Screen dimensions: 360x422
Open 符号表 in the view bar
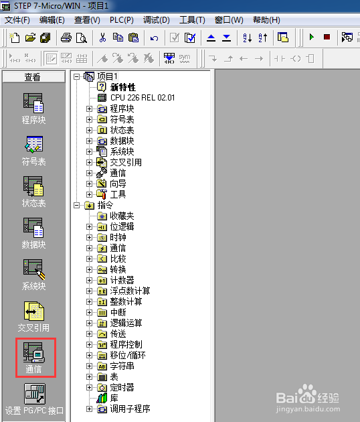coord(33,151)
